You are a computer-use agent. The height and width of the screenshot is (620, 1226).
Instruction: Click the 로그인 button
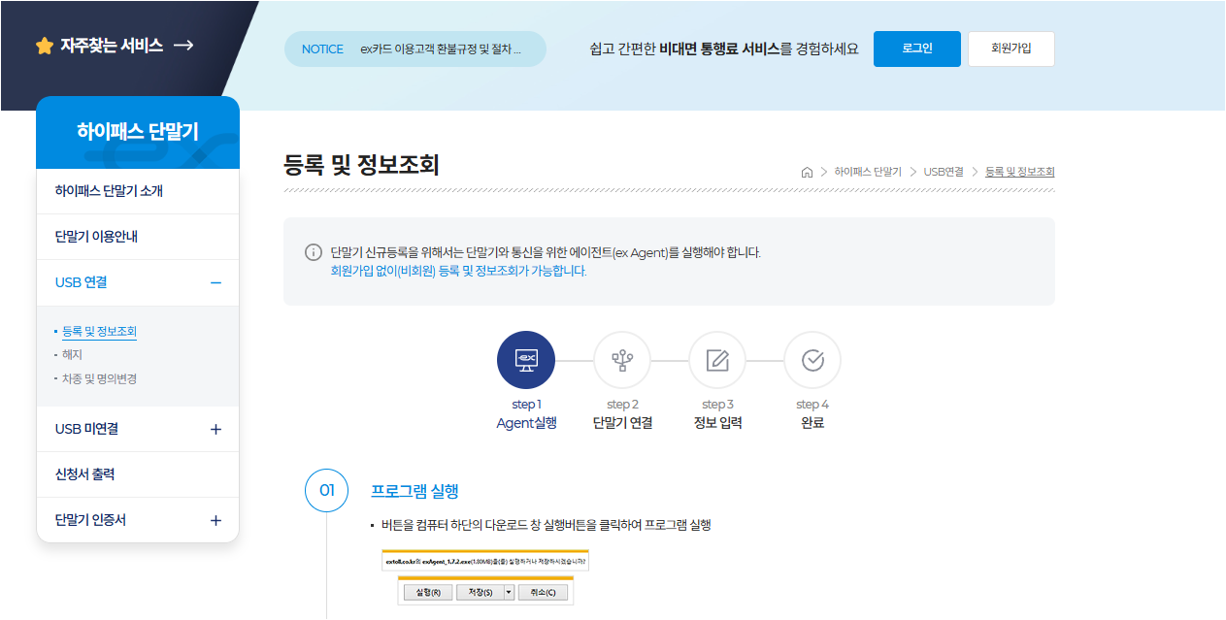point(915,48)
